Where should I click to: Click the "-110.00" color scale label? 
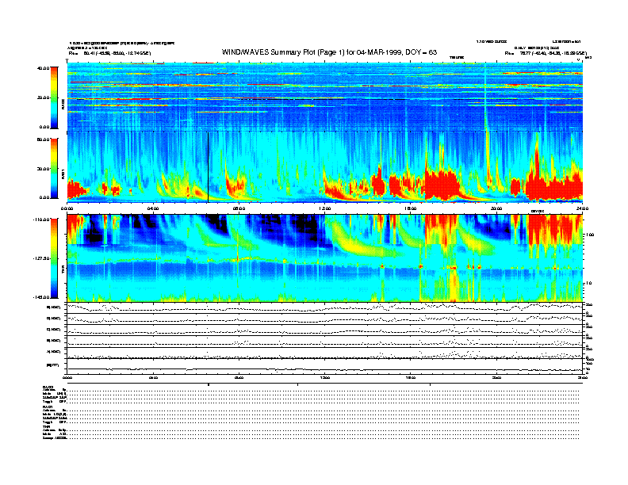pos(41,220)
